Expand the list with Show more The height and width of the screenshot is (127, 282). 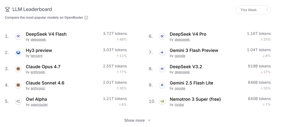138,120
